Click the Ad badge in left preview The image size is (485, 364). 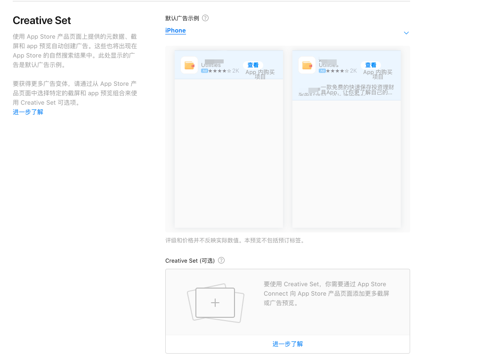click(x=204, y=71)
